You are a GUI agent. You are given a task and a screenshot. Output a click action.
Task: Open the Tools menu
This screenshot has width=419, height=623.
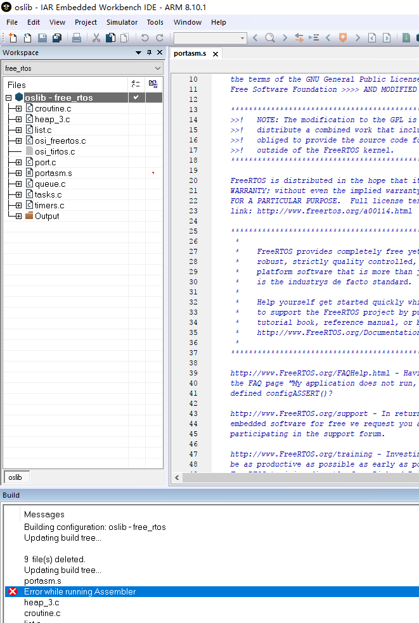click(x=155, y=22)
